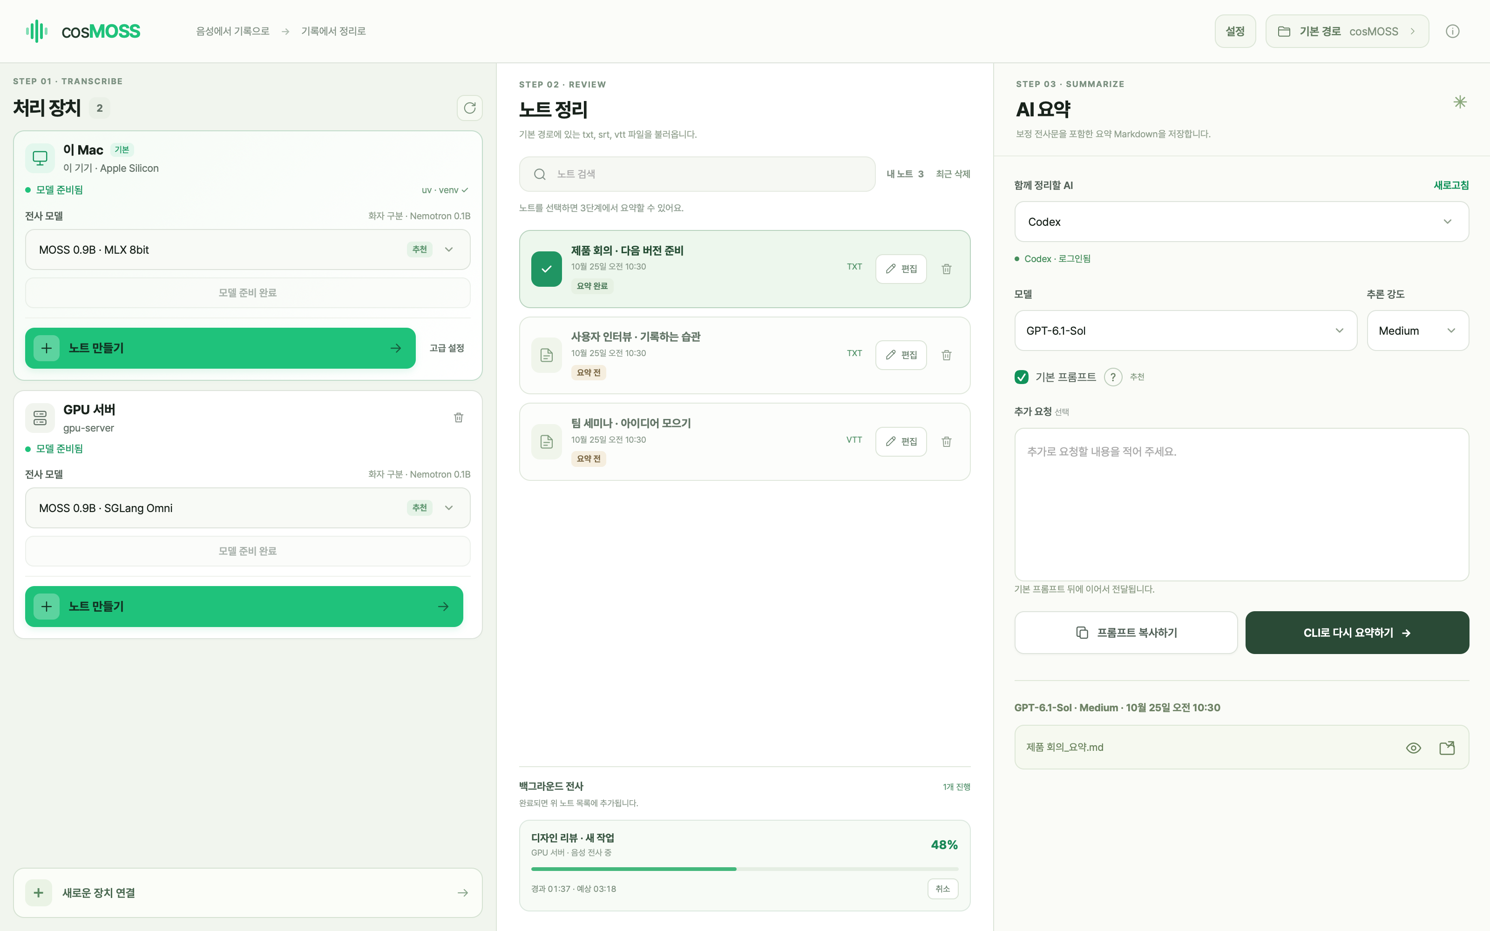Screen dimensions: 1490x931
Task: Deselect the checked 제품 회의 note
Action: (547, 269)
